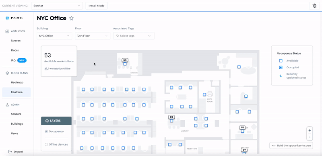Click the workstation offline warning triangle
The height and width of the screenshot is (156, 322).
(x=46, y=69)
